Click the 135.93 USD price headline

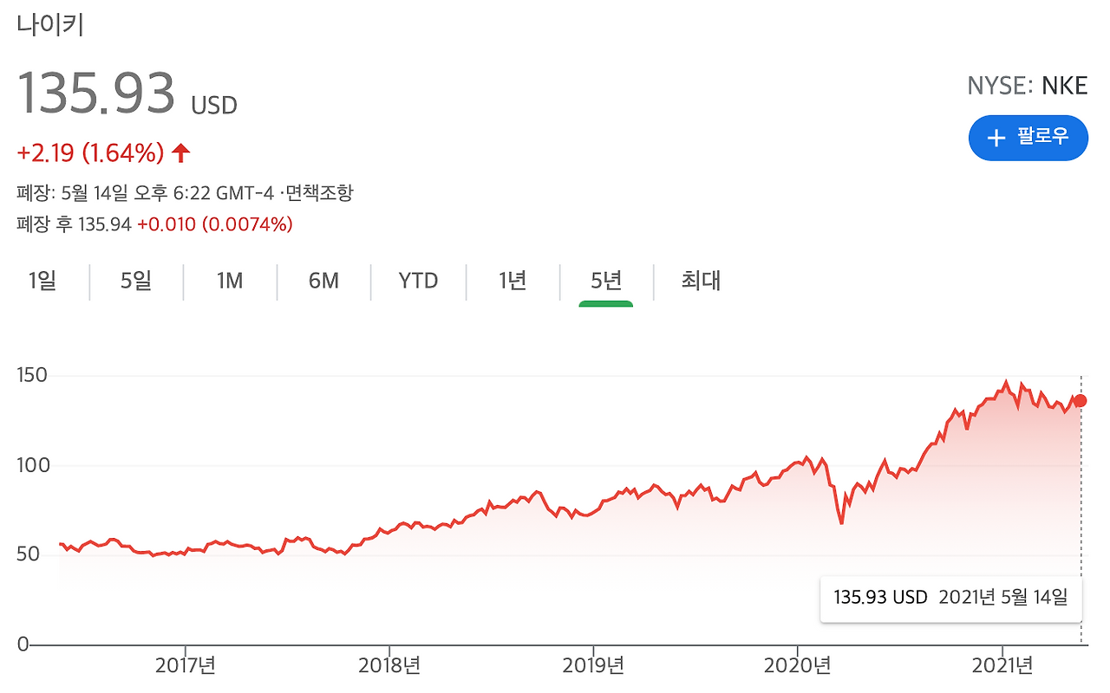click(x=127, y=94)
